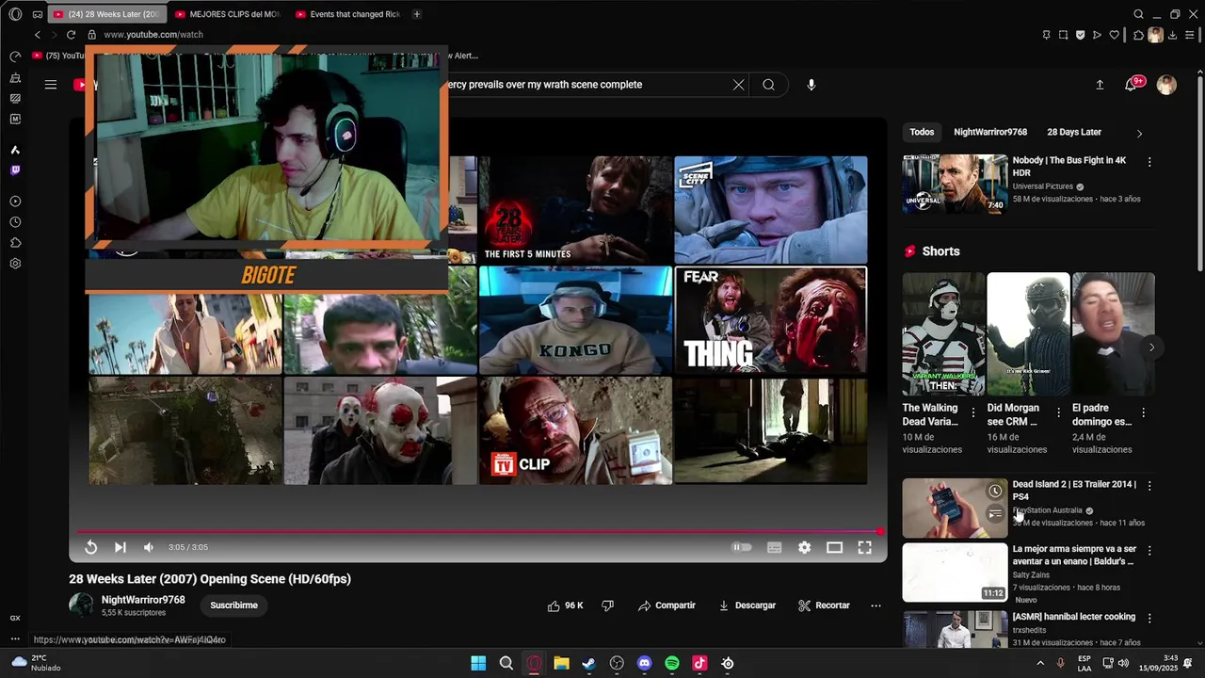Enter fullscreen video mode

(x=864, y=547)
